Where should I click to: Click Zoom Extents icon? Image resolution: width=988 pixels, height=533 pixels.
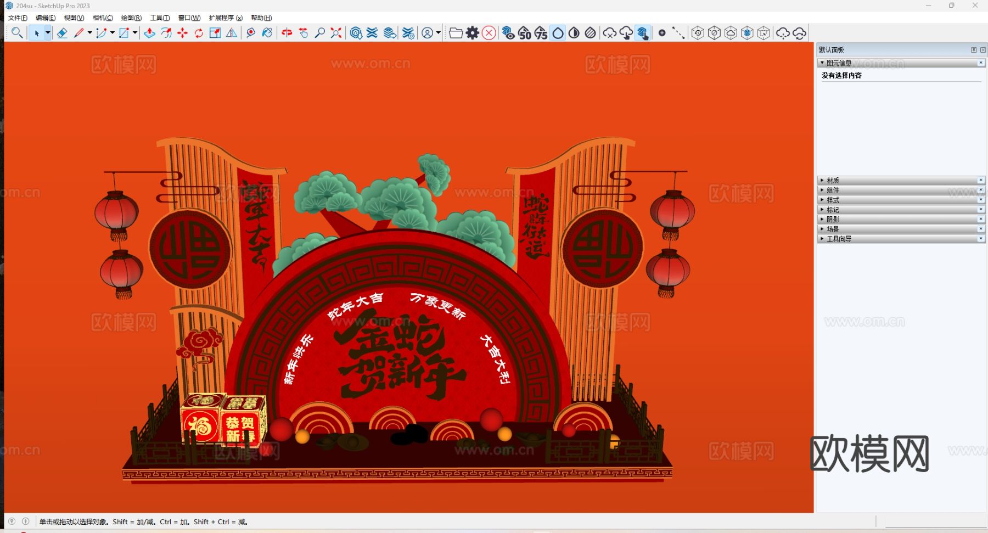[x=336, y=33]
